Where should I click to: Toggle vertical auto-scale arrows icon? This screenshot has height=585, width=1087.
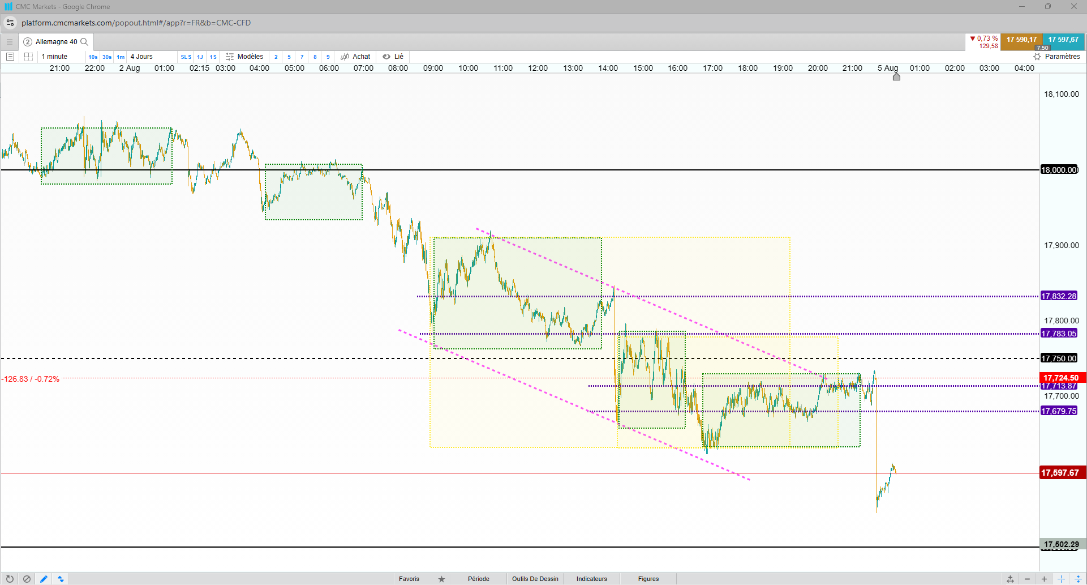(1078, 579)
